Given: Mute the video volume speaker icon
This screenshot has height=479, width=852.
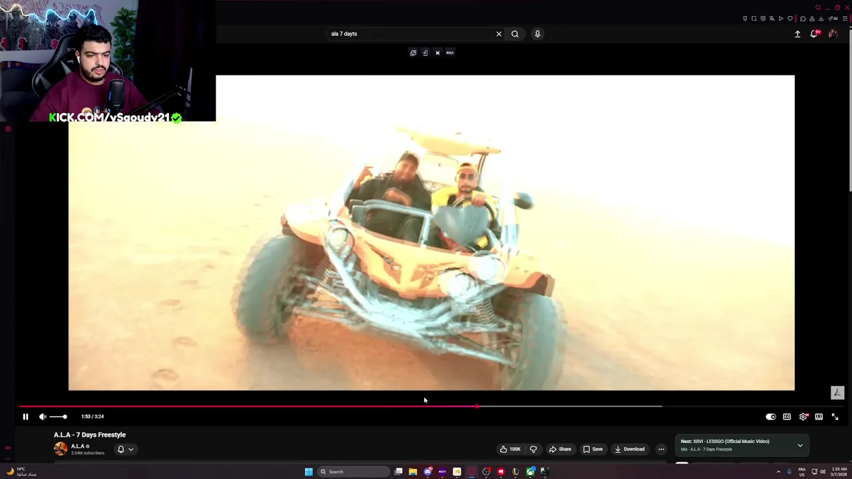Looking at the screenshot, I should coord(43,416).
